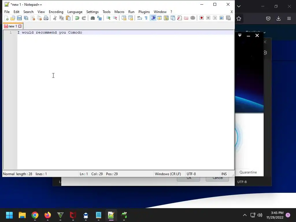The height and width of the screenshot is (222, 296).
Task: Click the menu bar X to close document
Action: (232, 12)
